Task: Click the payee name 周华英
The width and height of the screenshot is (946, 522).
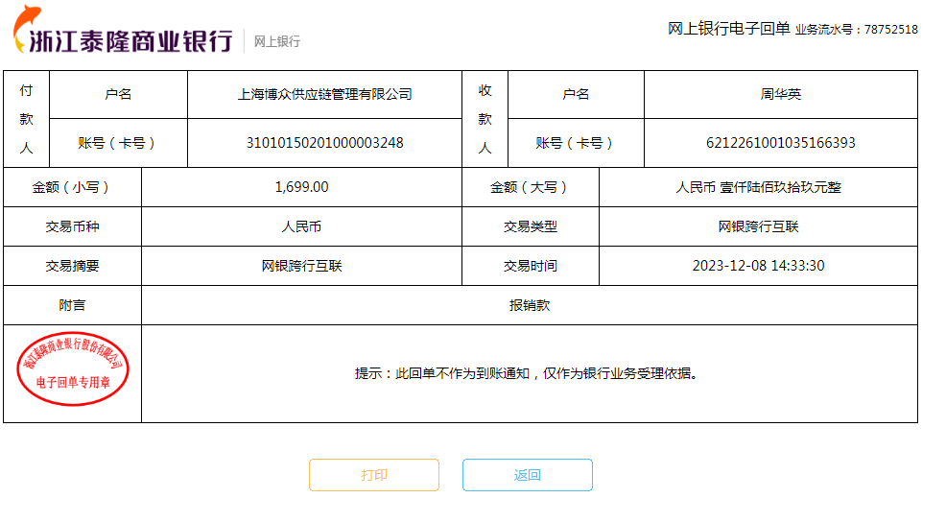Action: [780, 94]
